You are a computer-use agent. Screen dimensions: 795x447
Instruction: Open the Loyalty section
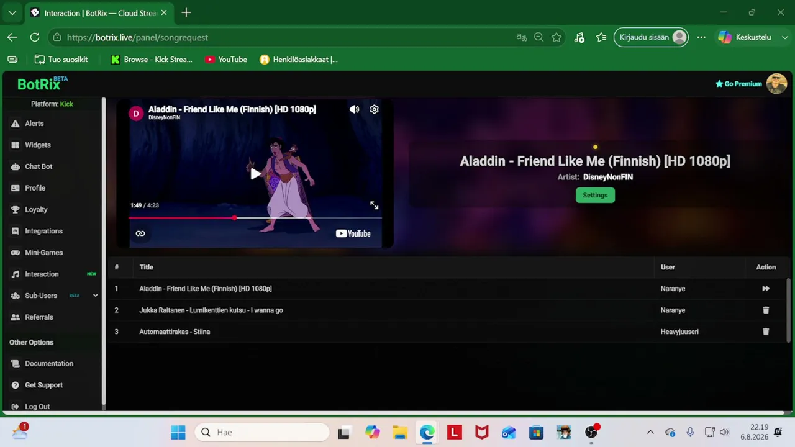click(x=36, y=209)
